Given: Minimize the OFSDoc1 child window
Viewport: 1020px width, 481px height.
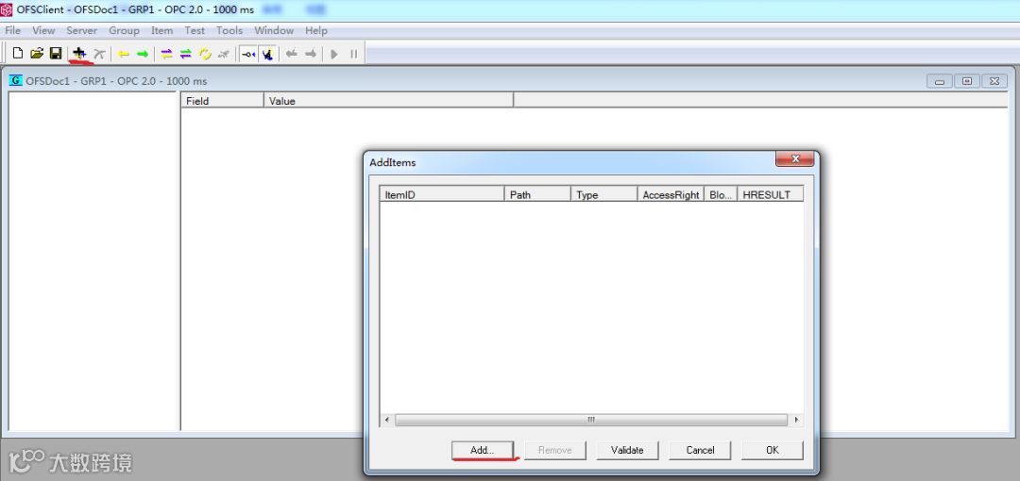Looking at the screenshot, I should pyautogui.click(x=940, y=81).
